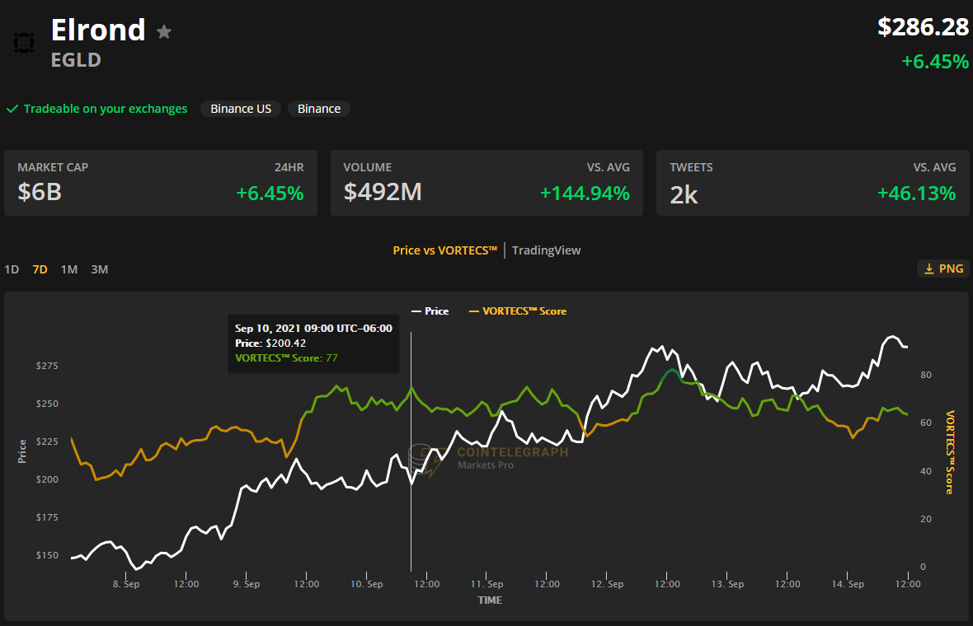Star Elrond as a favorite
Viewport: 973px width, 626px height.
coord(164,32)
